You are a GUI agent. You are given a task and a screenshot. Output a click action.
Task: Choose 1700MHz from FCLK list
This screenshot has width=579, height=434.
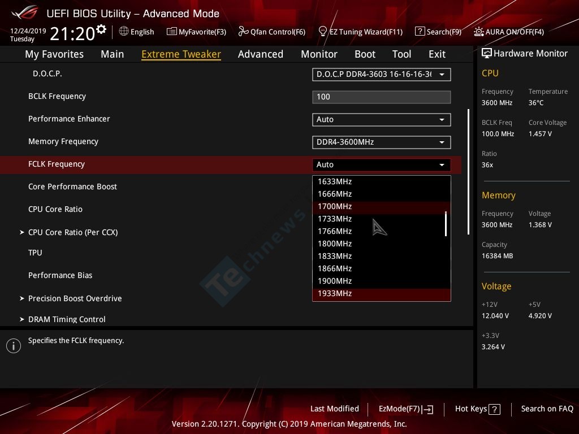point(379,206)
